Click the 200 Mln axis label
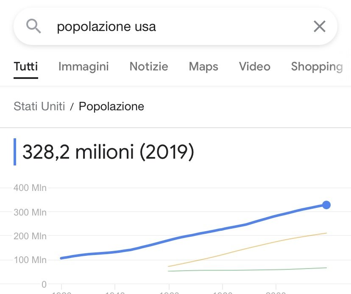 click(x=30, y=236)
